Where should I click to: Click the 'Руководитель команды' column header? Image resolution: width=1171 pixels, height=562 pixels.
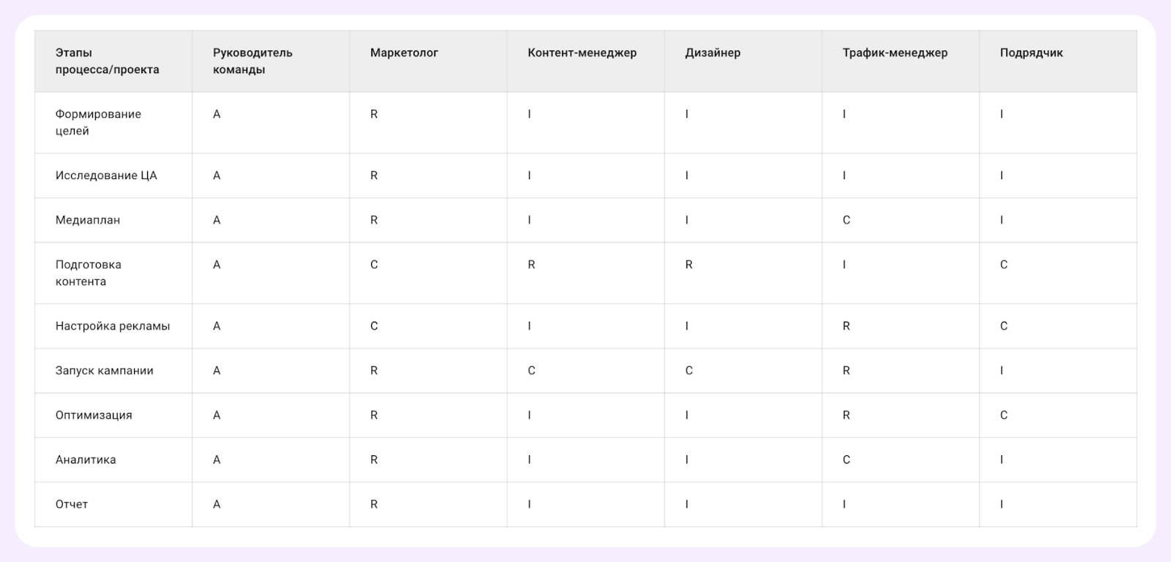click(x=252, y=61)
